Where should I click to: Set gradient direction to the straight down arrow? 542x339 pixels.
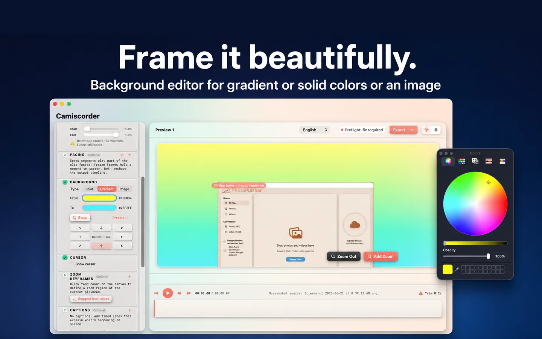click(x=101, y=228)
